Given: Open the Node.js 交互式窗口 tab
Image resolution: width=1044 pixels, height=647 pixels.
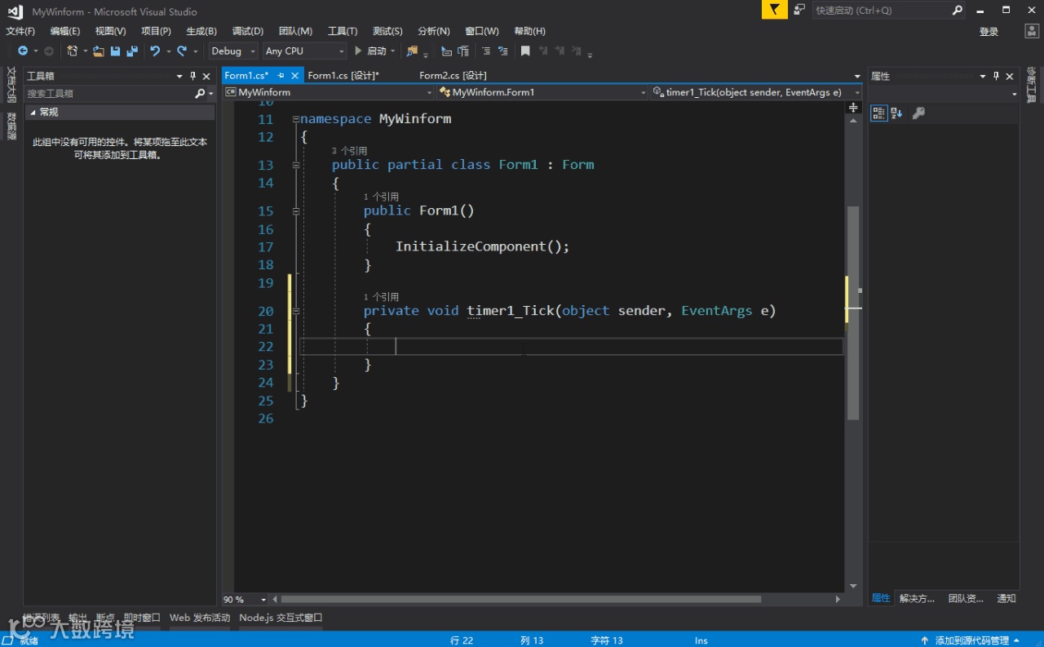Looking at the screenshot, I should (281, 618).
